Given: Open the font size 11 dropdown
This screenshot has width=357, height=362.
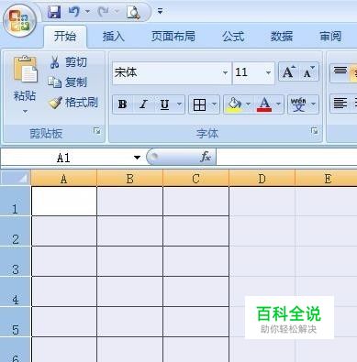Looking at the screenshot, I should tap(268, 72).
